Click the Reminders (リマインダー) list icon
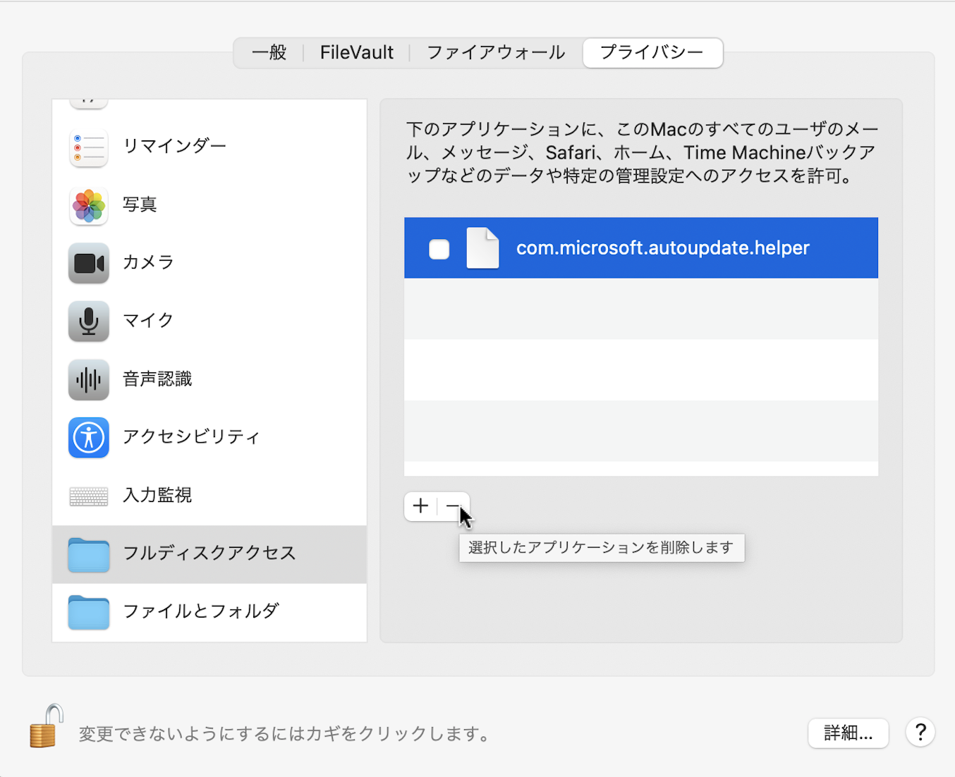This screenshot has height=777, width=955. click(88, 147)
